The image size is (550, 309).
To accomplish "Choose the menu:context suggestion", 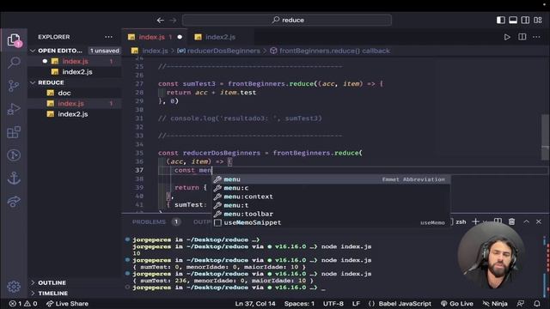I will [330, 197].
